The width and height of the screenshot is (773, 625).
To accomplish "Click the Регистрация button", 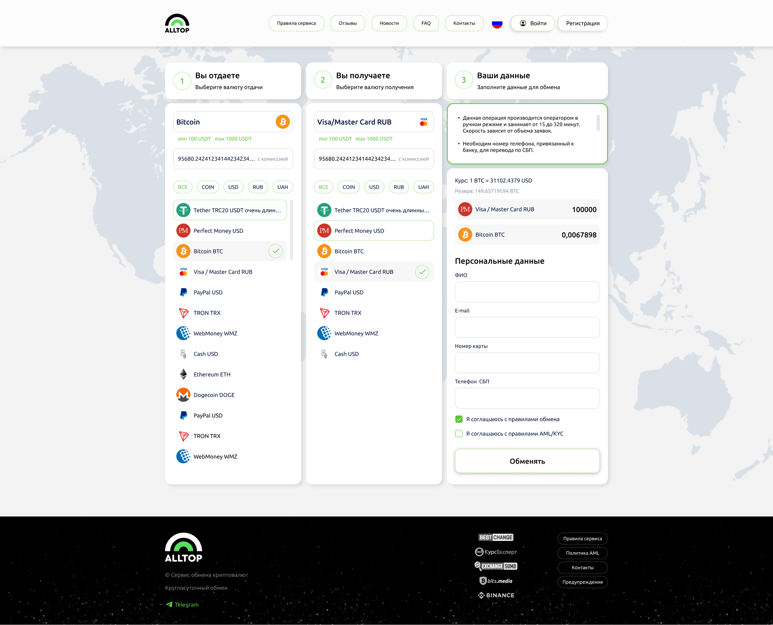I will pos(583,23).
